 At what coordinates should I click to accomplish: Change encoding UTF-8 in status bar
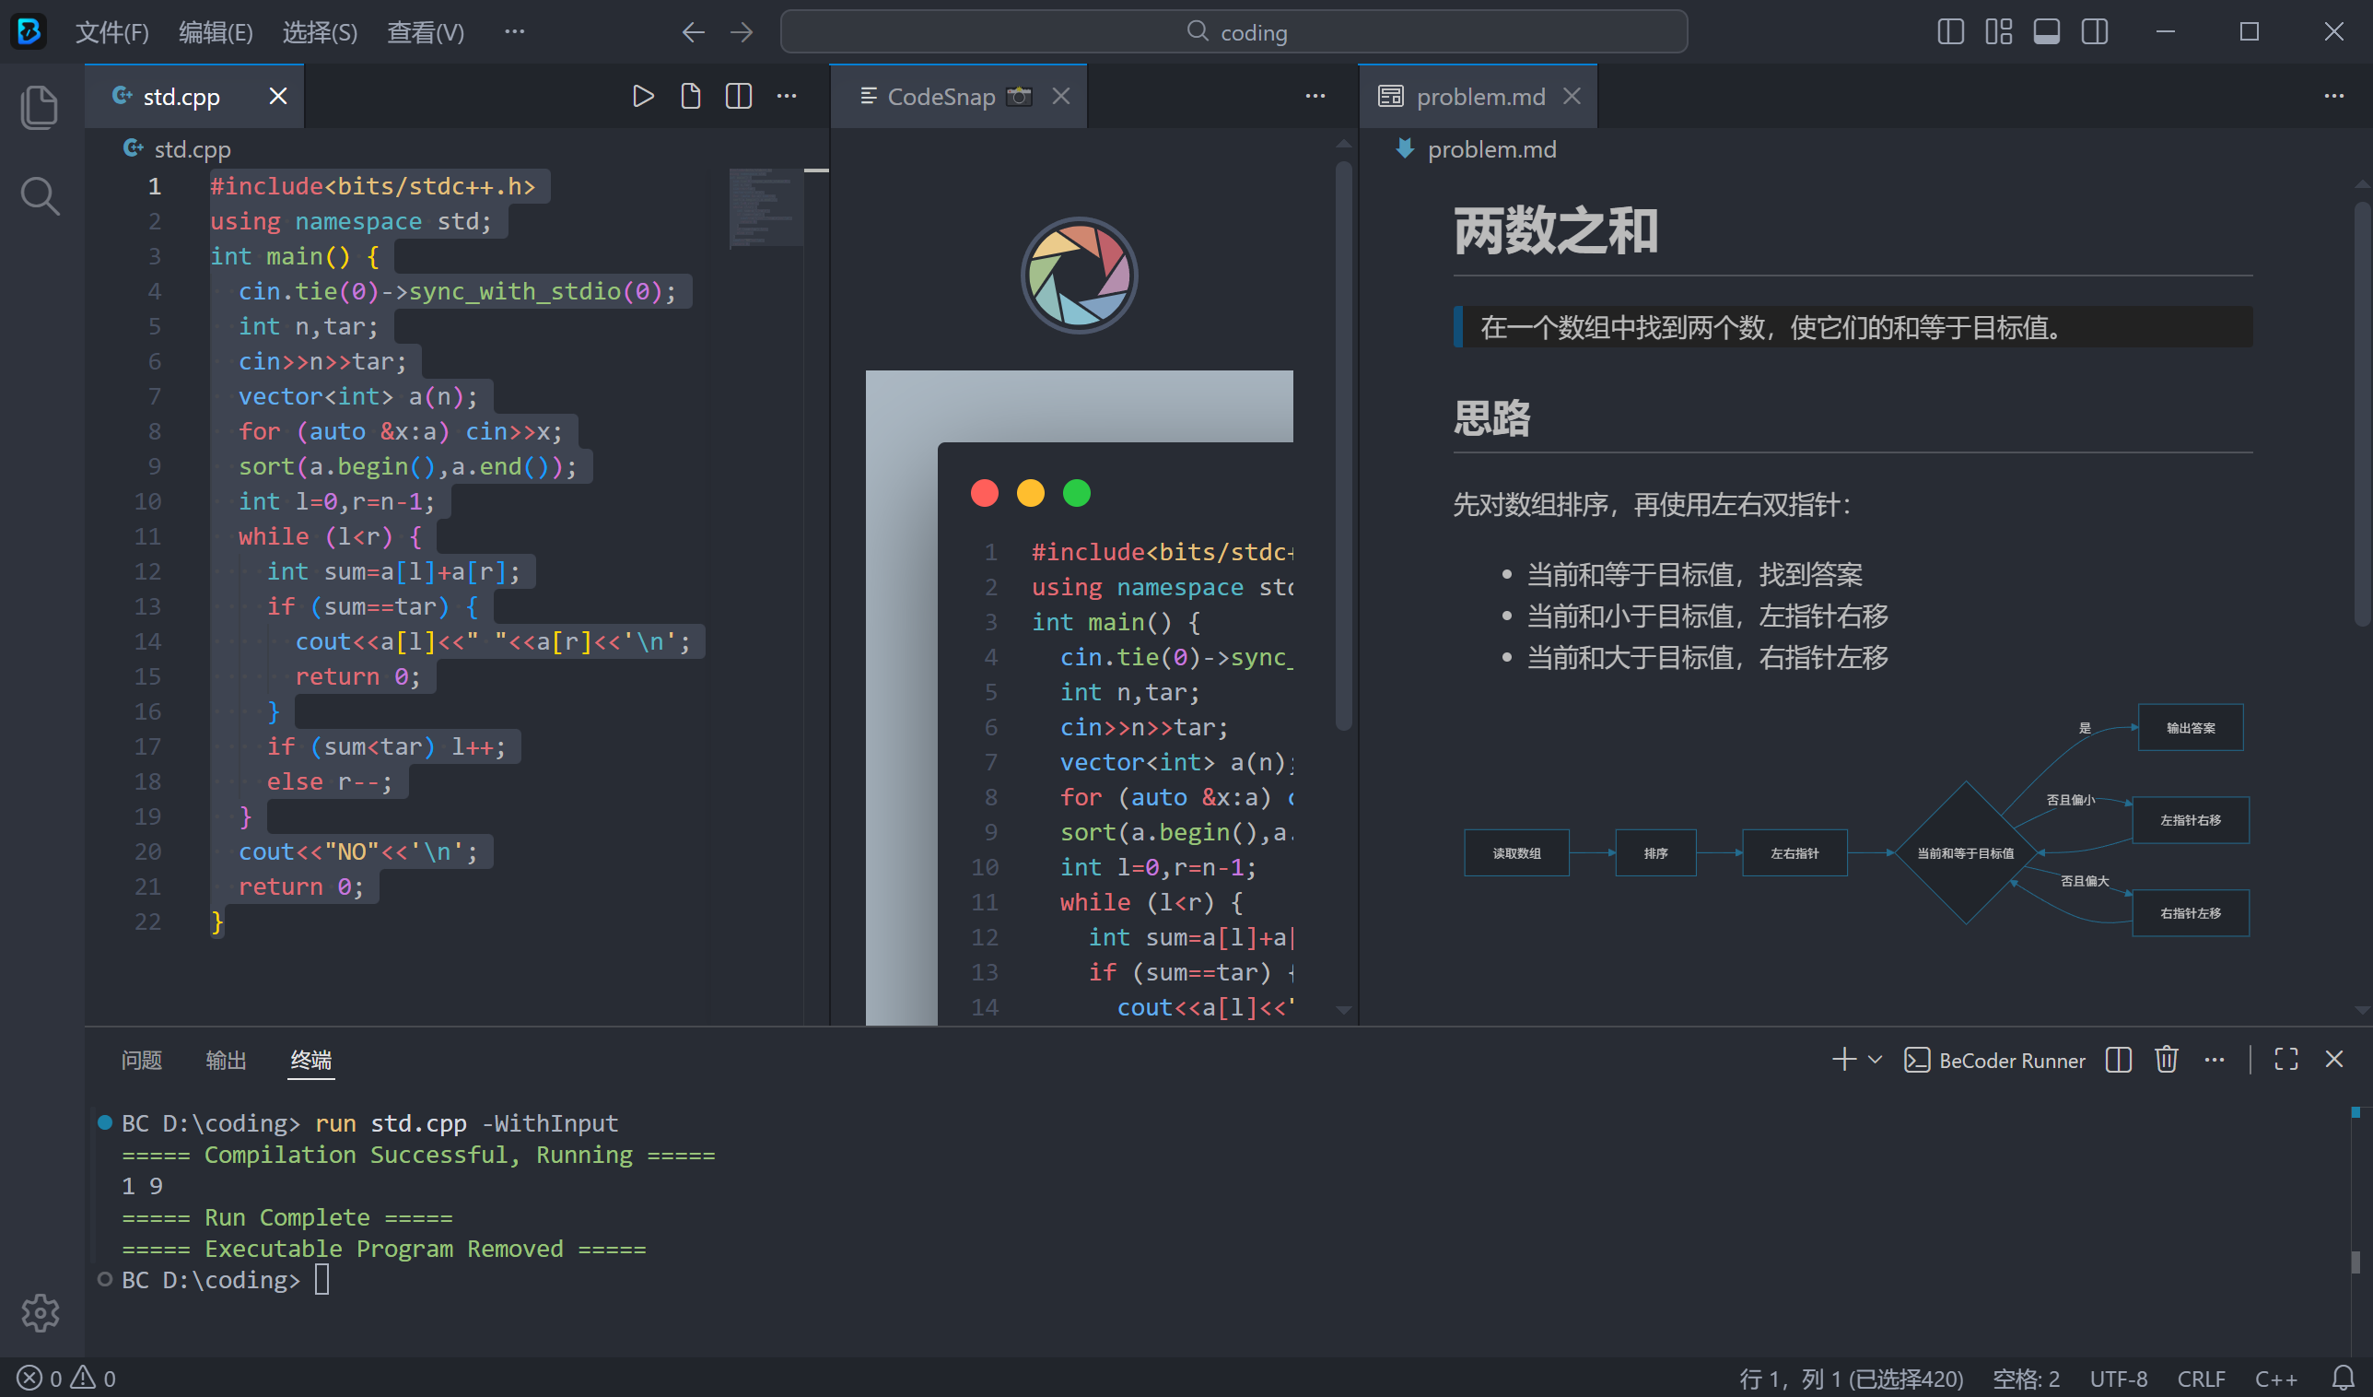pos(2119,1379)
